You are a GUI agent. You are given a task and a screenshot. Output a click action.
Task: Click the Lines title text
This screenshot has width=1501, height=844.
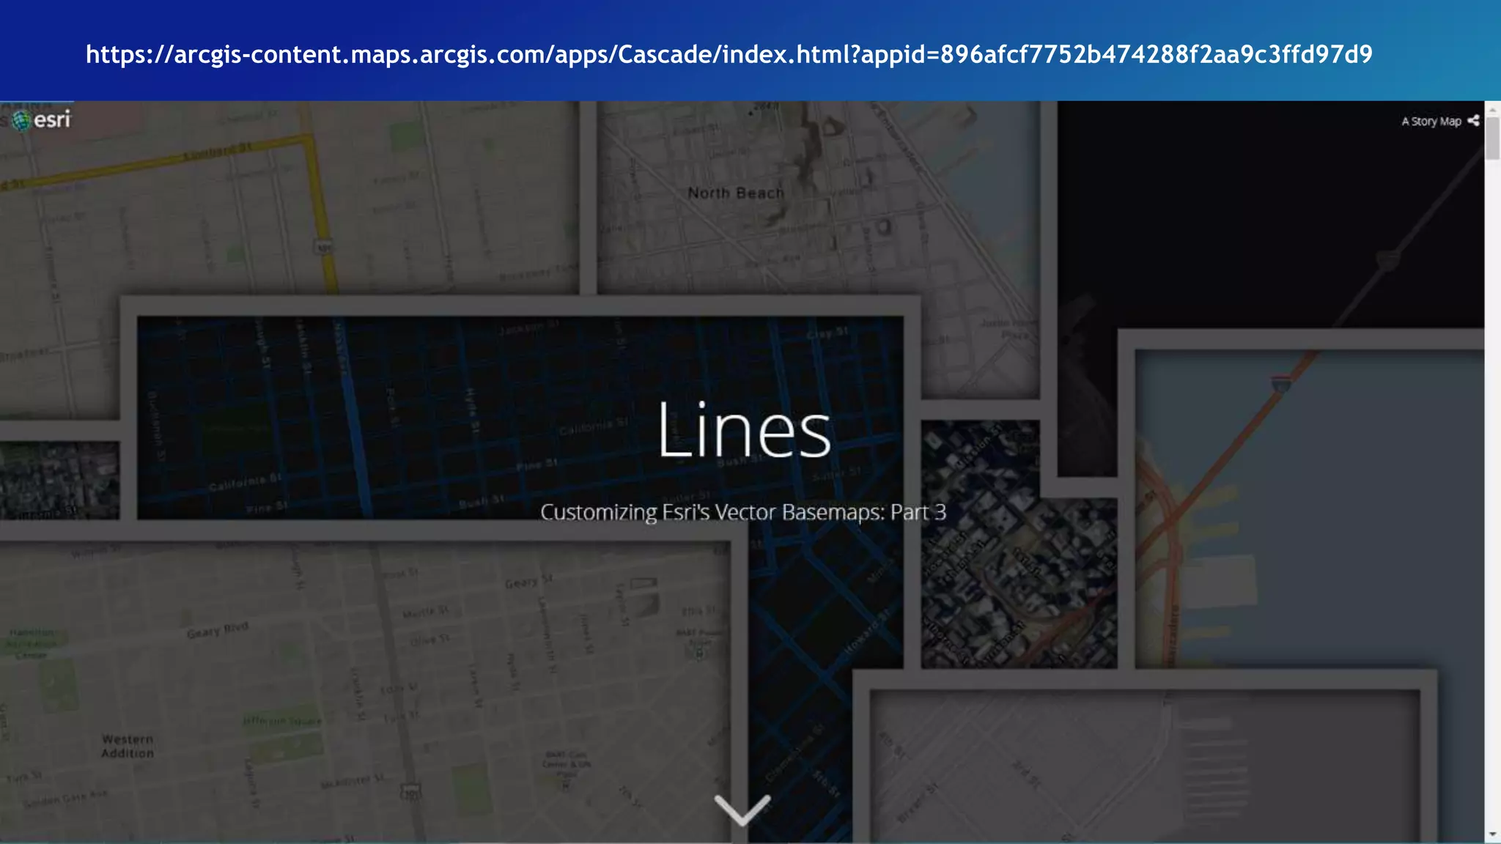click(x=744, y=430)
